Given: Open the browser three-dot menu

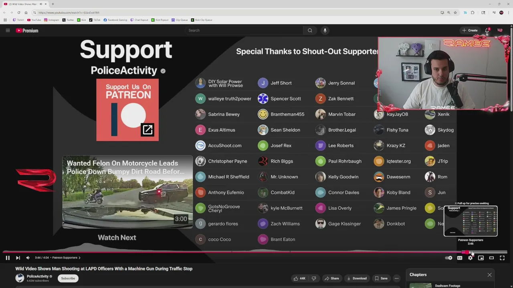Looking at the screenshot, I should [509, 12].
